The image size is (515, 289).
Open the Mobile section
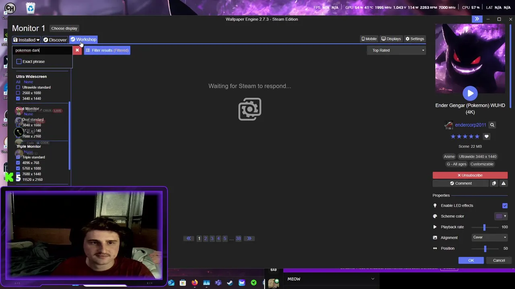pyautogui.click(x=369, y=39)
